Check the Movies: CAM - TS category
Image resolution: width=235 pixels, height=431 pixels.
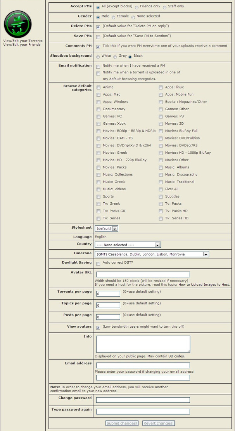point(98,139)
